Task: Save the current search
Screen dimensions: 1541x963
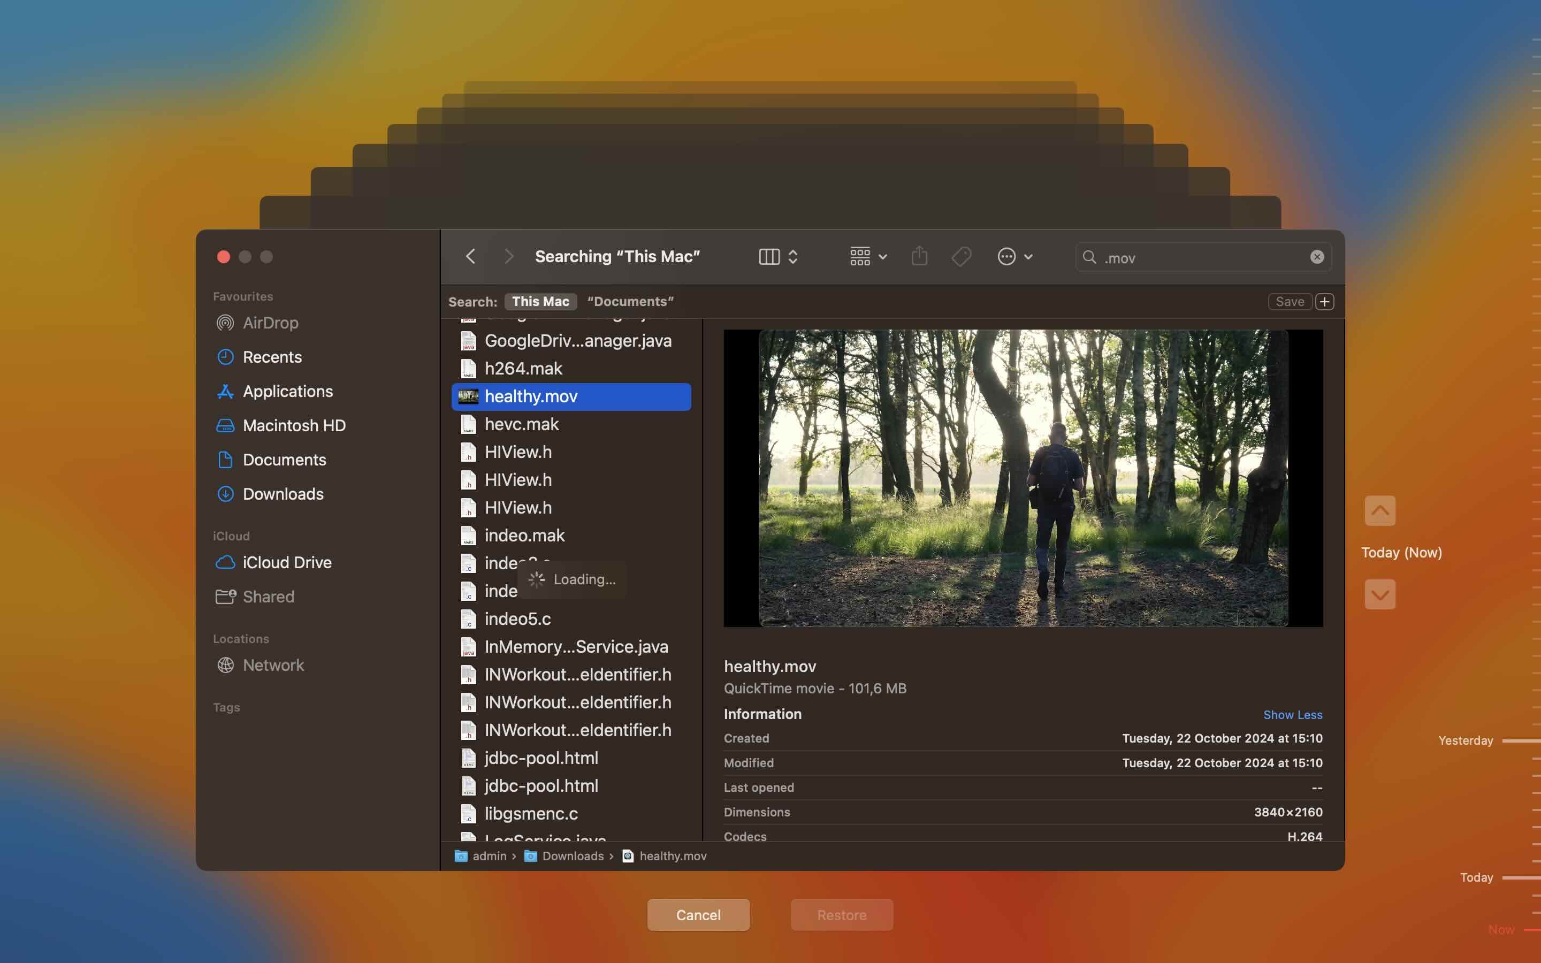Action: tap(1290, 301)
